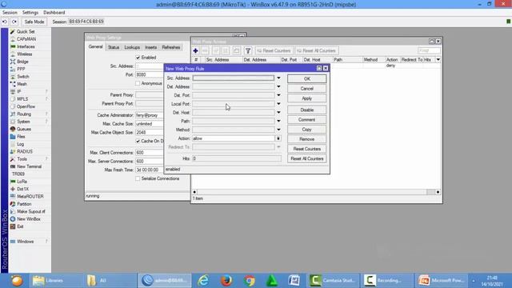Click Exit in sidebar
This screenshot has width=512, height=288.
[20, 226]
